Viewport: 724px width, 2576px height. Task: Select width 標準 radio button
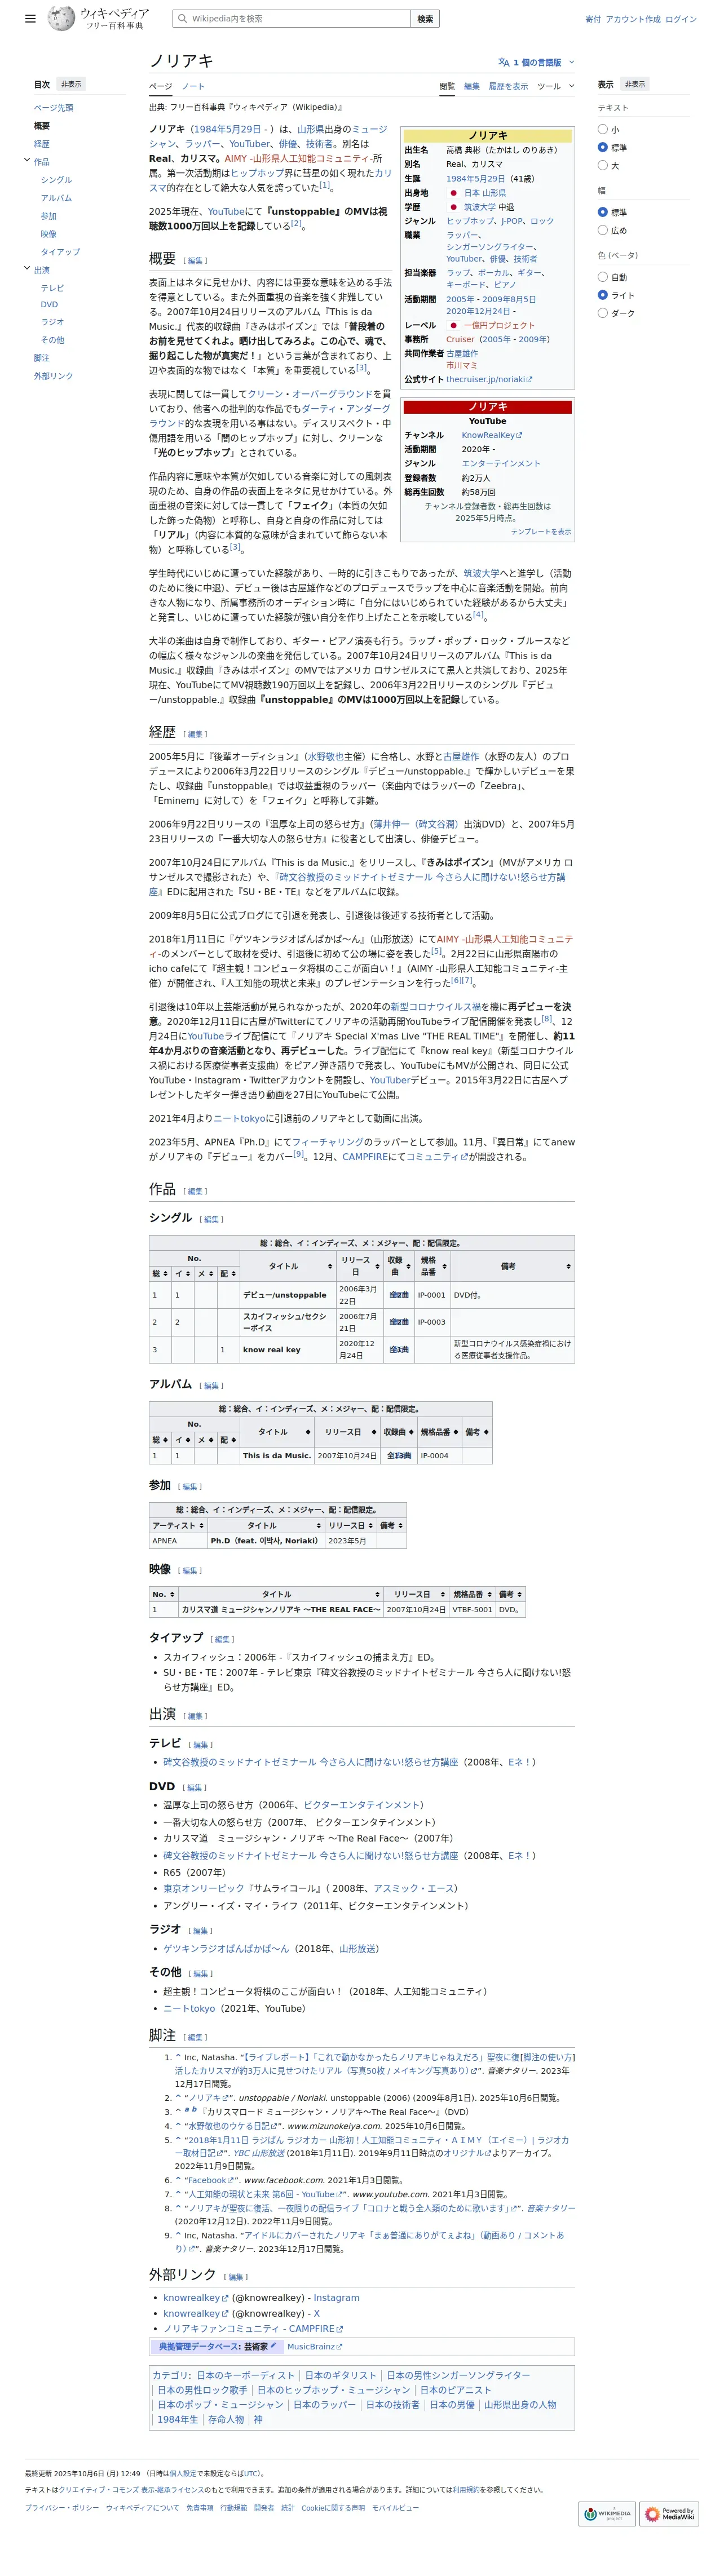602,212
